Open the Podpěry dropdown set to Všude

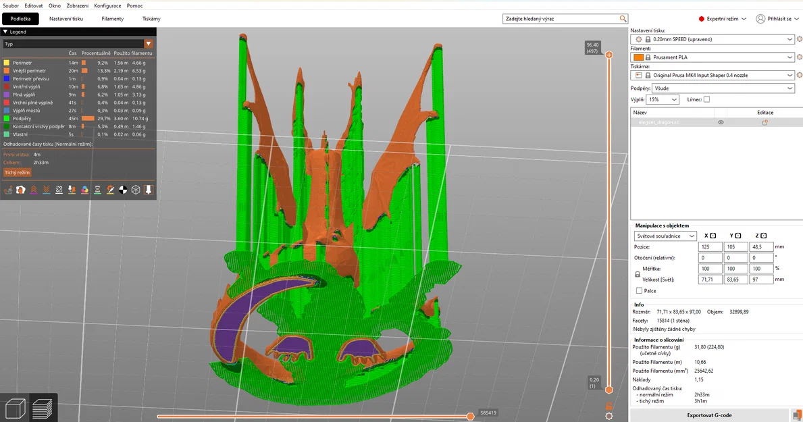pos(723,88)
